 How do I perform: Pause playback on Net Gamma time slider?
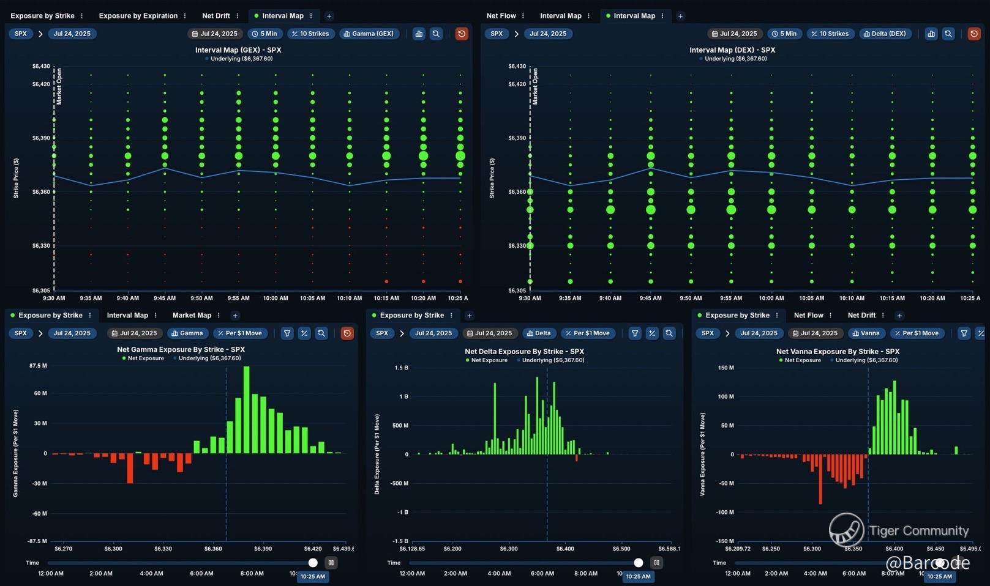pyautogui.click(x=331, y=563)
